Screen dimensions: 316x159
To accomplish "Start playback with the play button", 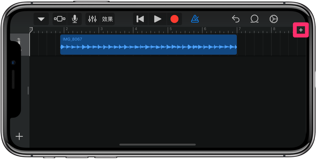I will point(157,19).
